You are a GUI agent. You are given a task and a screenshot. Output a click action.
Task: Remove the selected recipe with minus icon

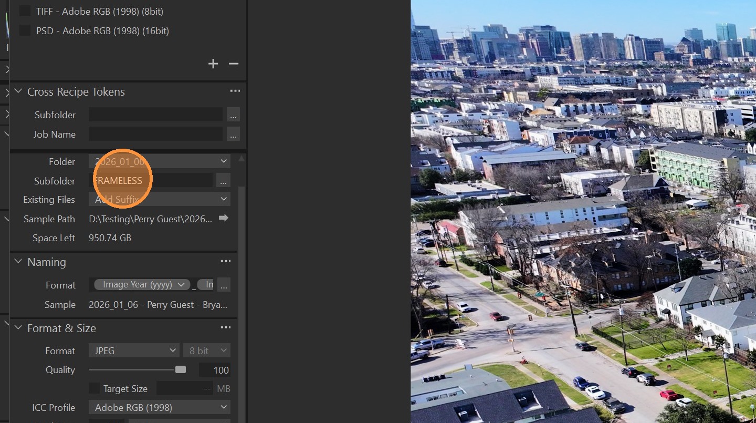tap(234, 64)
